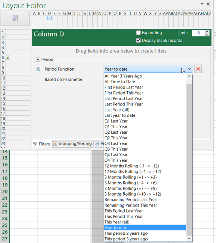Open the Filters tab
Screen dimensions: 216x243
(x=42, y=144)
